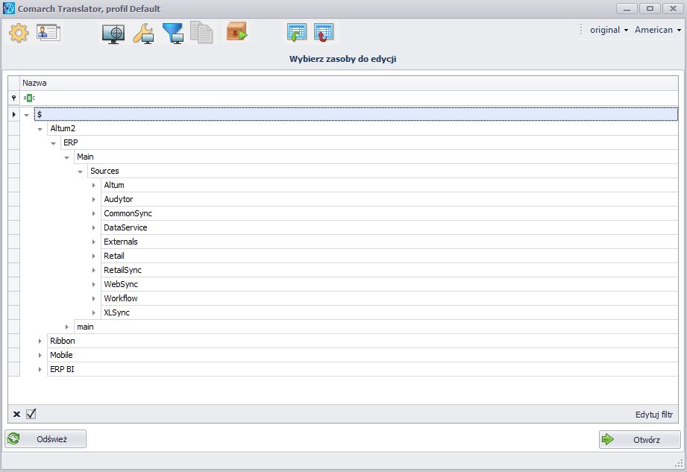The width and height of the screenshot is (687, 472).
Task: Collapse the Main tree node
Action: point(66,157)
